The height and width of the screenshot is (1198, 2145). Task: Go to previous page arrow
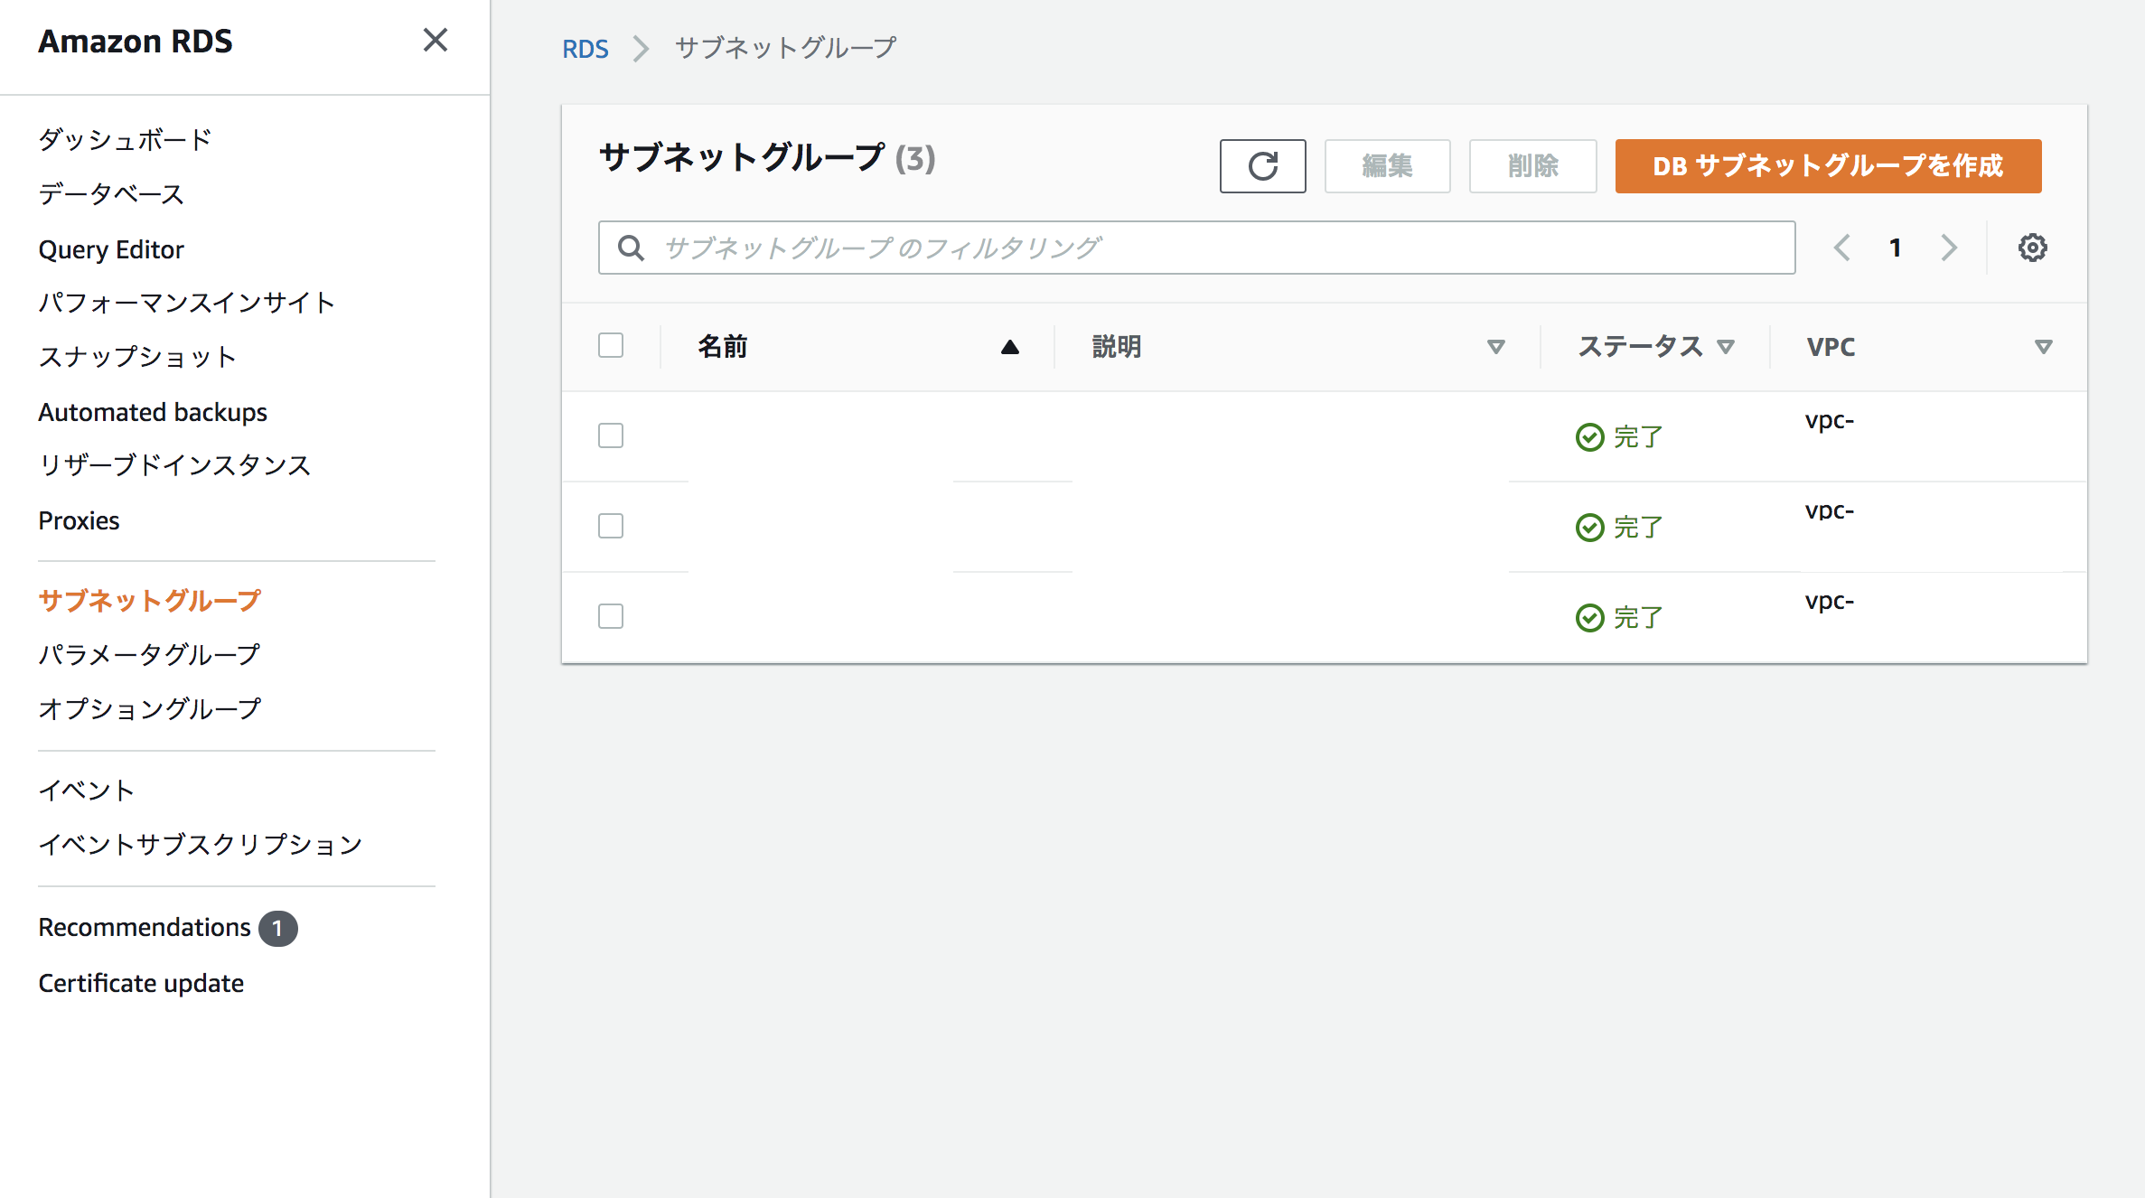coord(1842,248)
